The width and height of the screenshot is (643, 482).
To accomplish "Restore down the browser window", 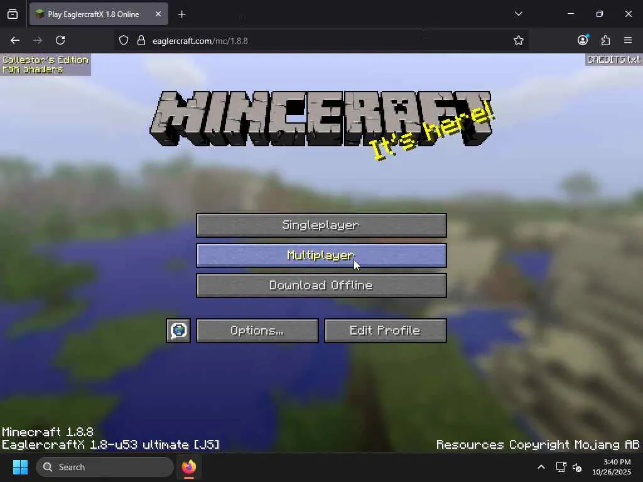I will (600, 14).
